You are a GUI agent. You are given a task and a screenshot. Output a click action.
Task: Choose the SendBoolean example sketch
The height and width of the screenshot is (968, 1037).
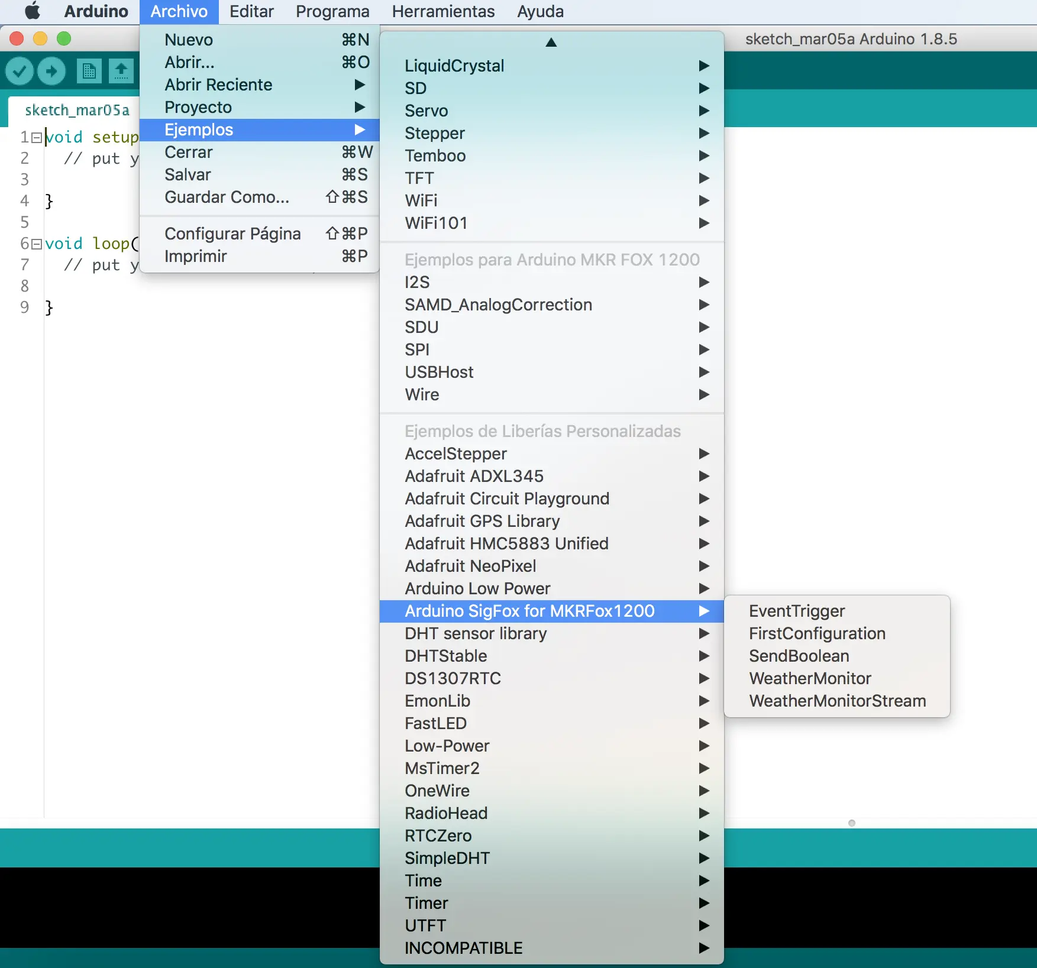(799, 656)
